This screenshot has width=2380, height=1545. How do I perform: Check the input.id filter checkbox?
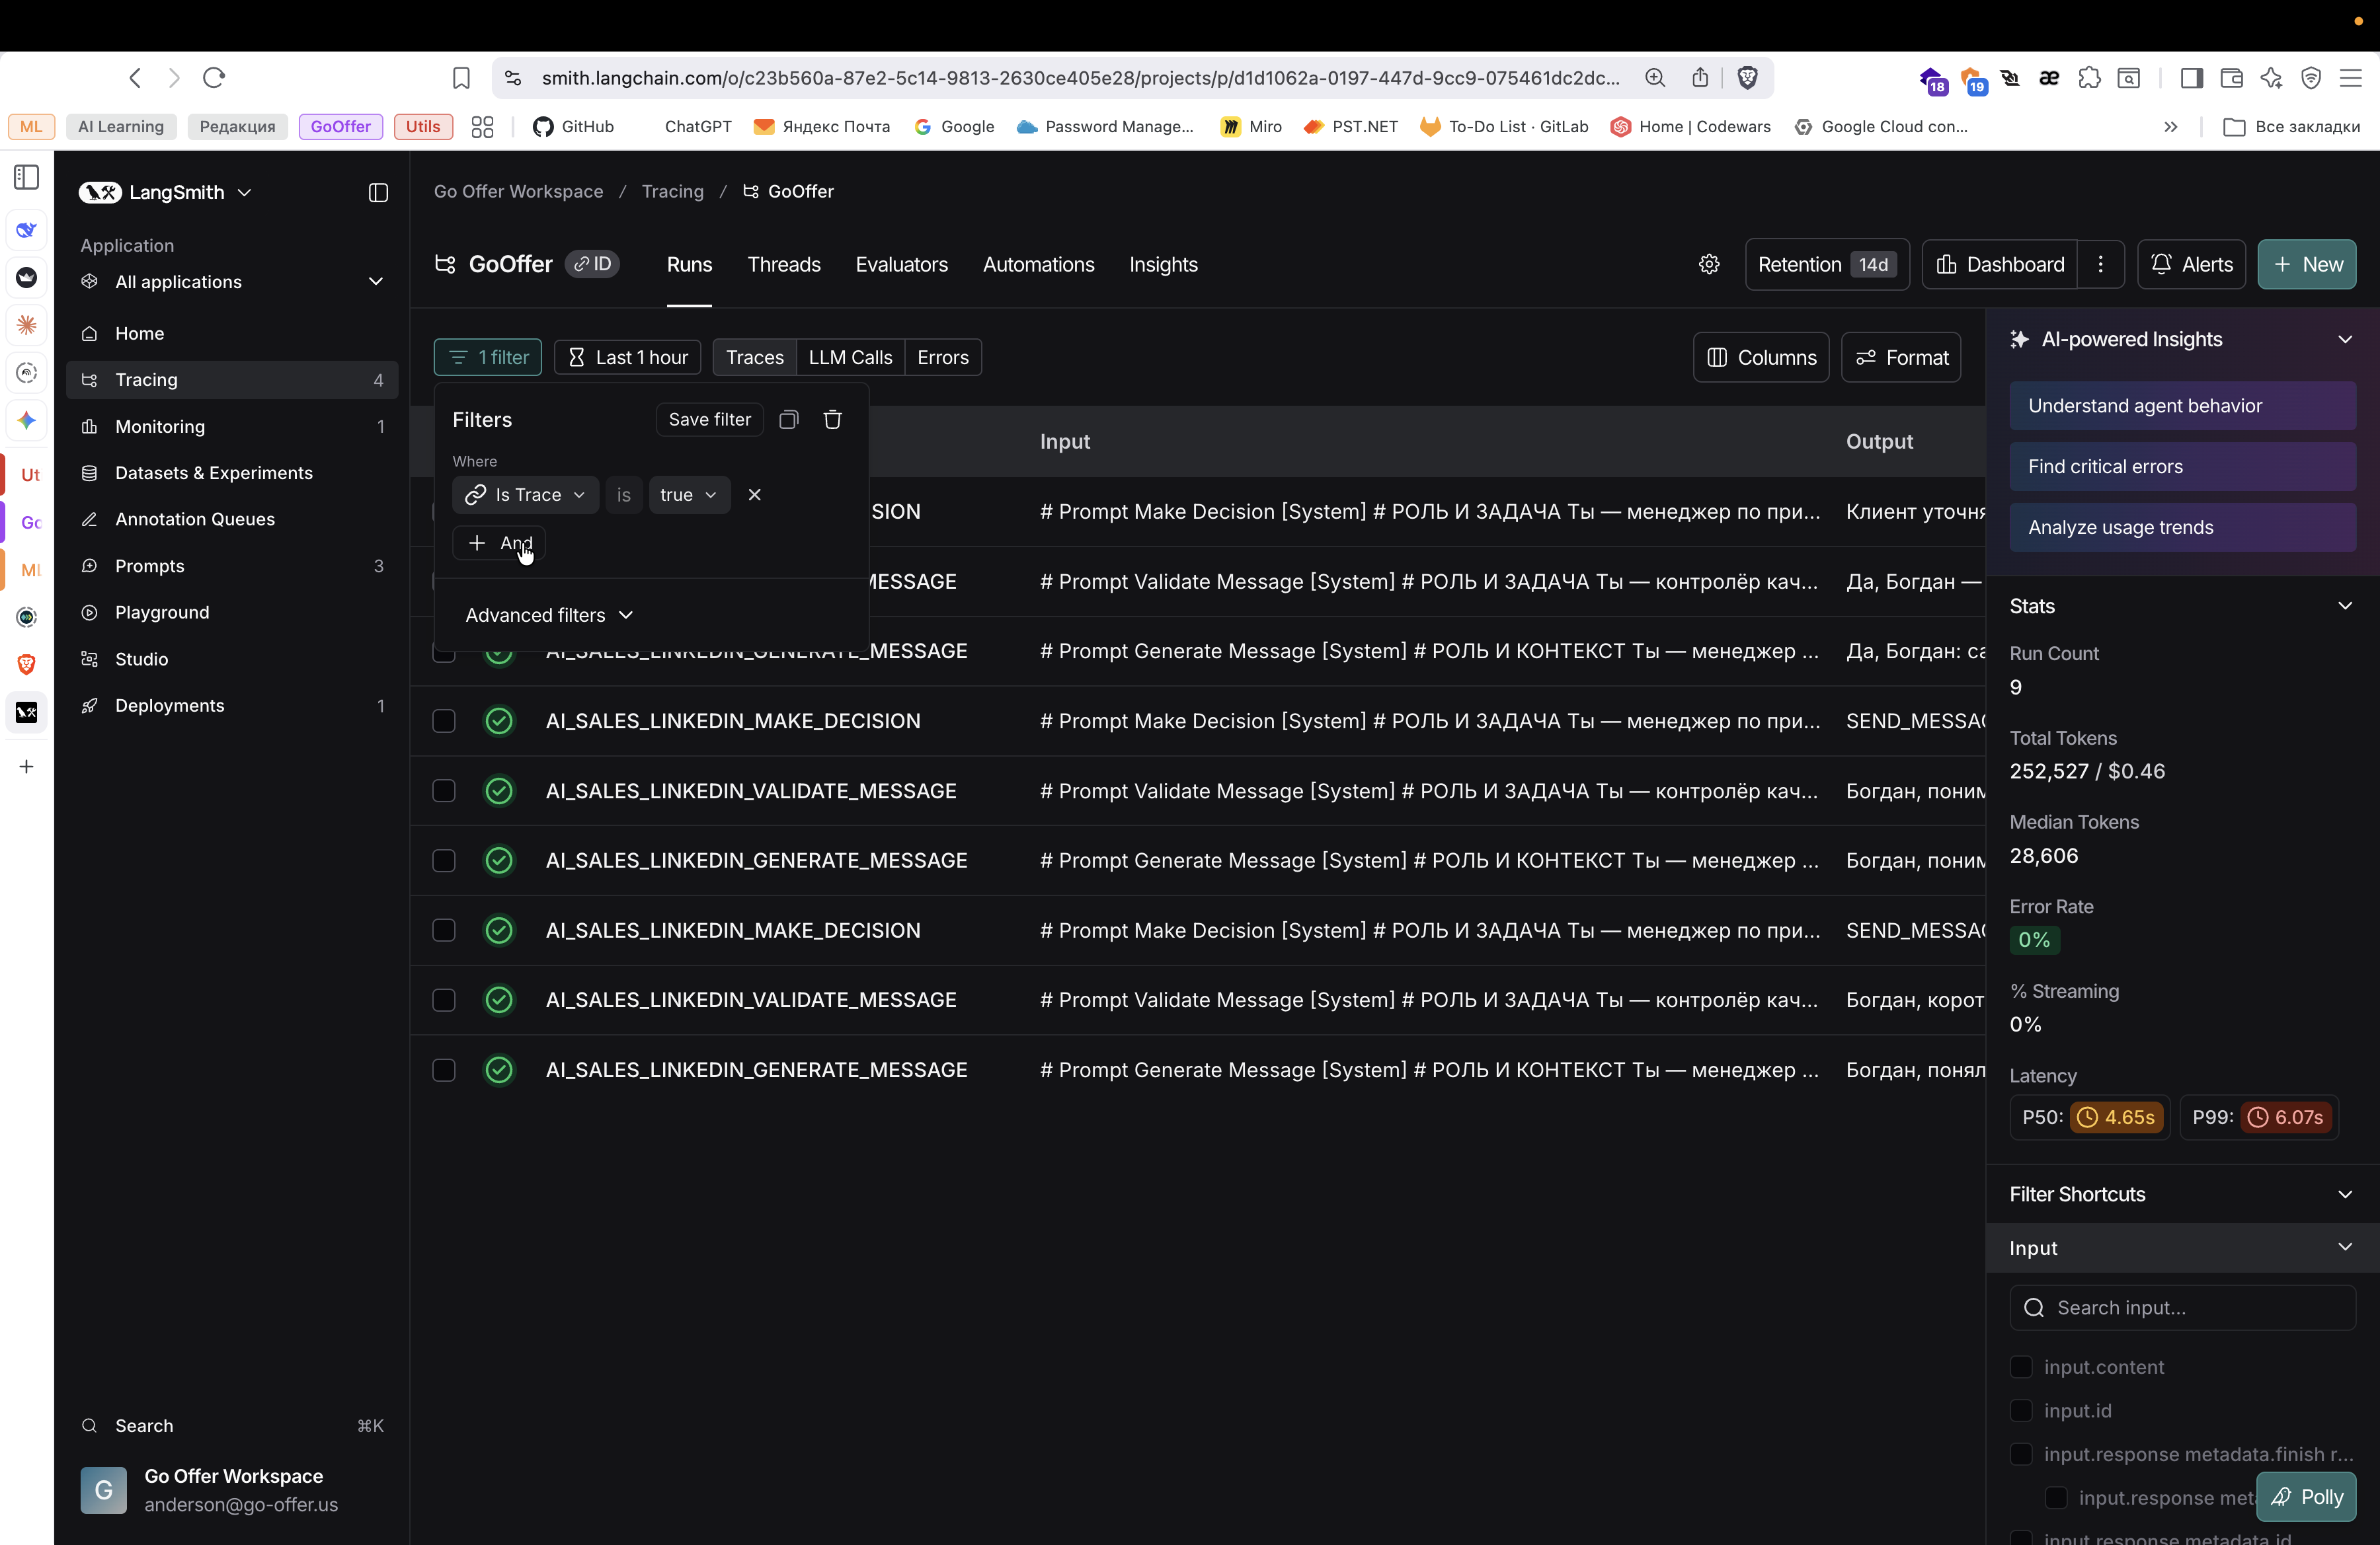pyautogui.click(x=2021, y=1410)
